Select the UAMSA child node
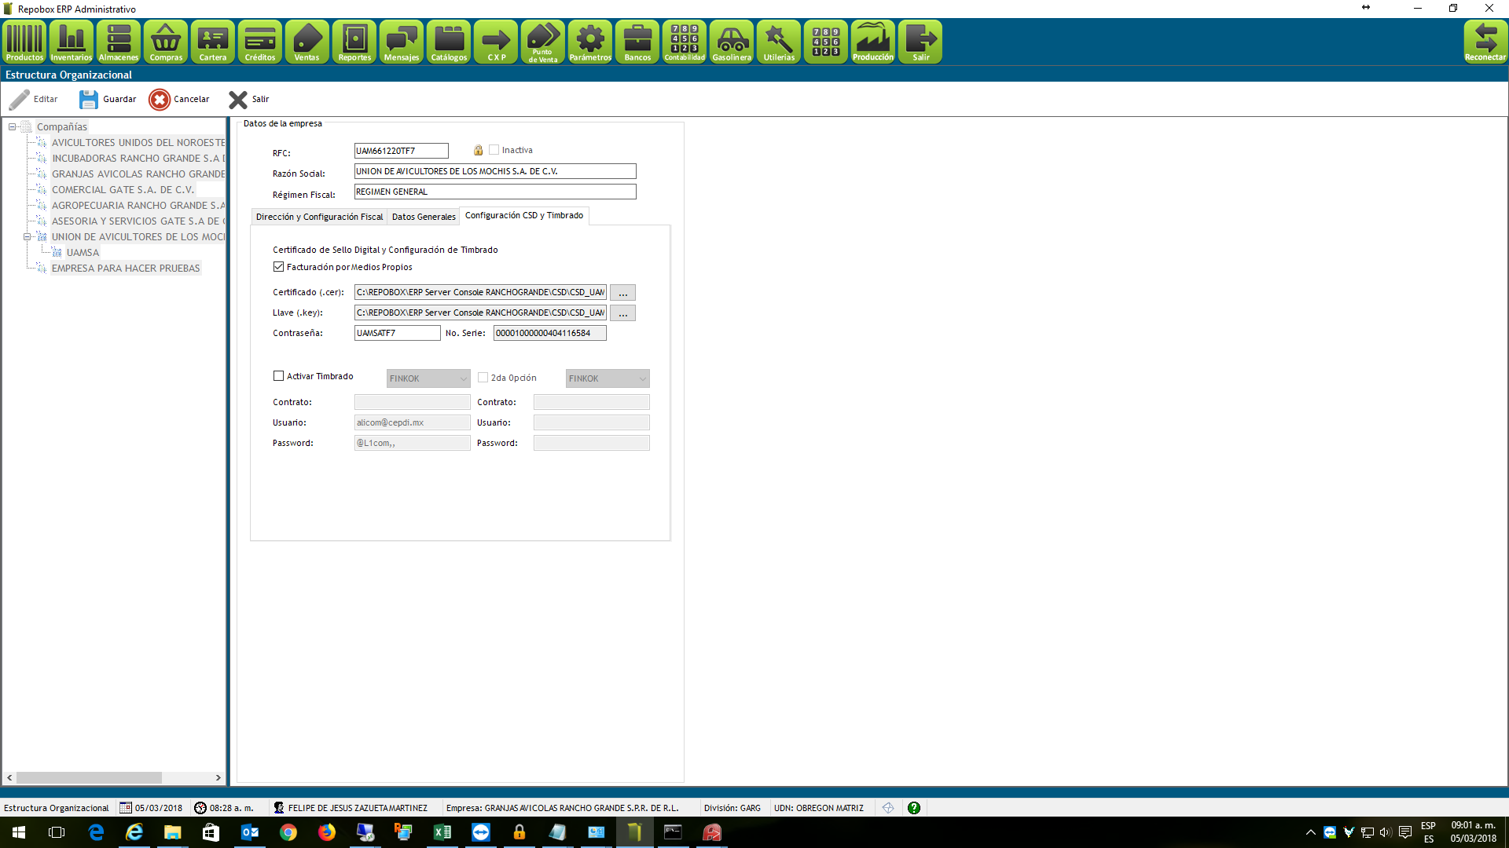This screenshot has width=1509, height=848. click(83, 252)
